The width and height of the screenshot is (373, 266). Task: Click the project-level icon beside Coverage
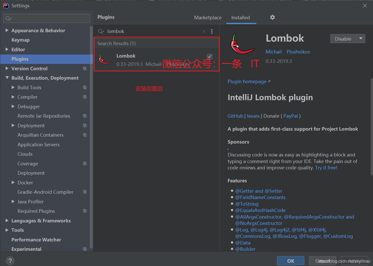pyautogui.click(x=85, y=164)
